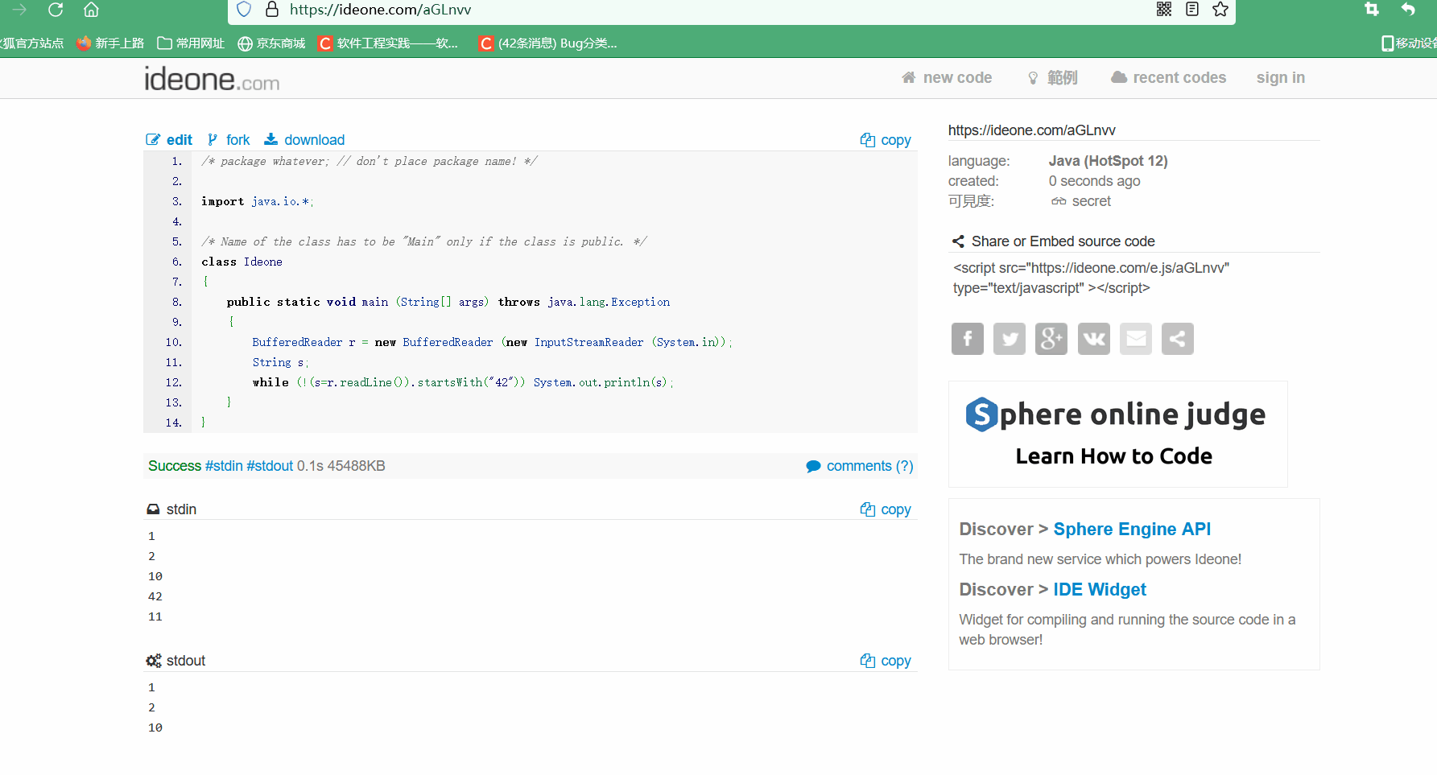Click the '0 seconds ago' created value
Image resolution: width=1437 pixels, height=775 pixels.
pos(1094,181)
